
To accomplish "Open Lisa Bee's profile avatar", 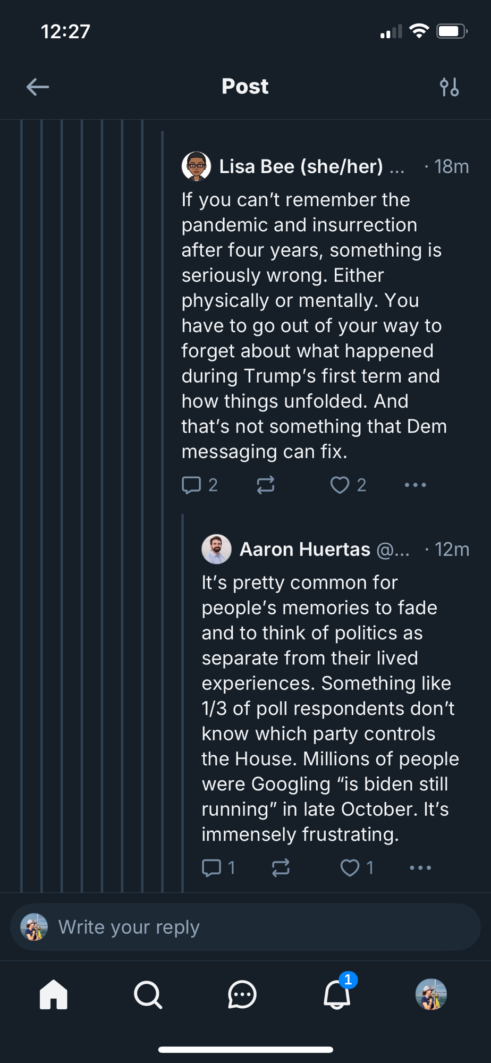I will click(196, 166).
